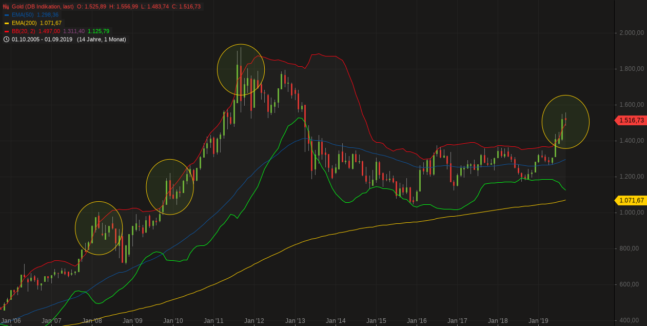Click the blue EMA(50) value 1.298,36 swatch
This screenshot has height=326, width=647.
(47, 15)
